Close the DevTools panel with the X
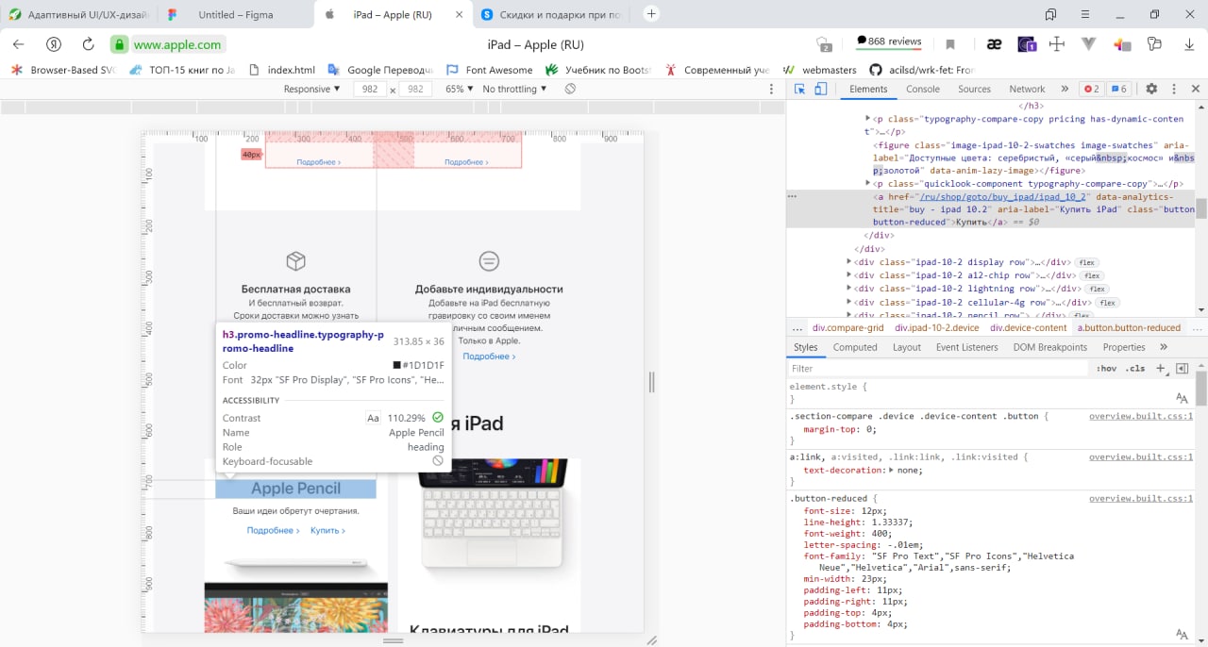This screenshot has height=647, width=1208. tap(1196, 89)
